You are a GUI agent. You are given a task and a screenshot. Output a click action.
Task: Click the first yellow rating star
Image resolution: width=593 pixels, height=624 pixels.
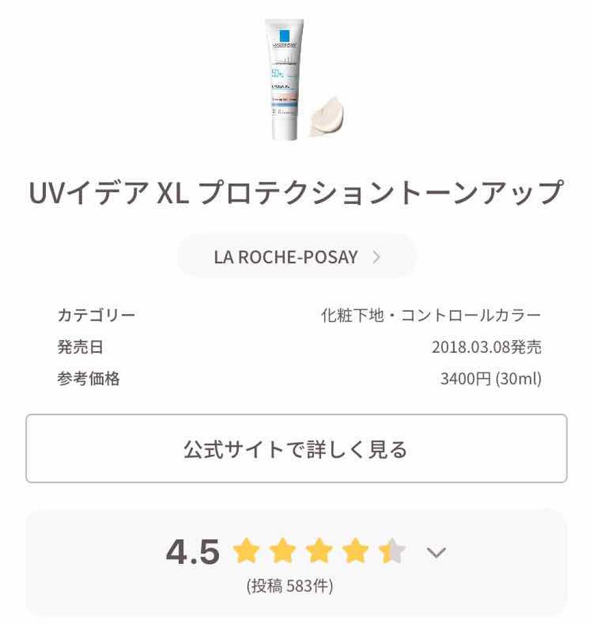pyautogui.click(x=246, y=551)
